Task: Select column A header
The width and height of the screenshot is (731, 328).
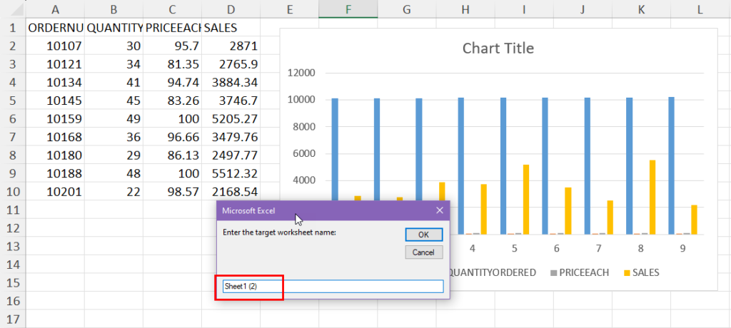Action: point(55,9)
